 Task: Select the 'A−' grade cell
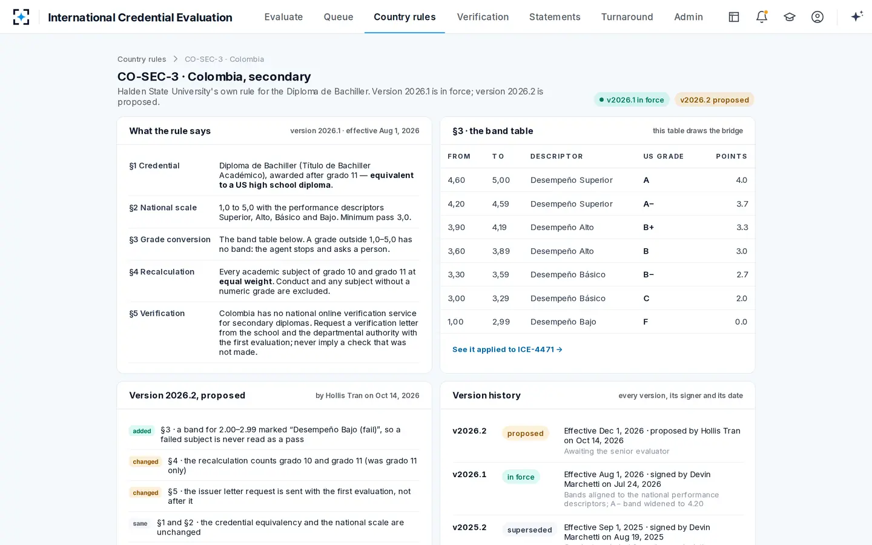pyautogui.click(x=649, y=203)
